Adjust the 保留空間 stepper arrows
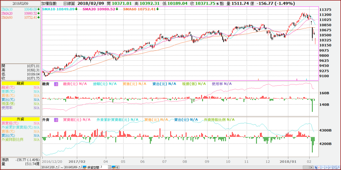The image size is (341, 170). point(109,167)
